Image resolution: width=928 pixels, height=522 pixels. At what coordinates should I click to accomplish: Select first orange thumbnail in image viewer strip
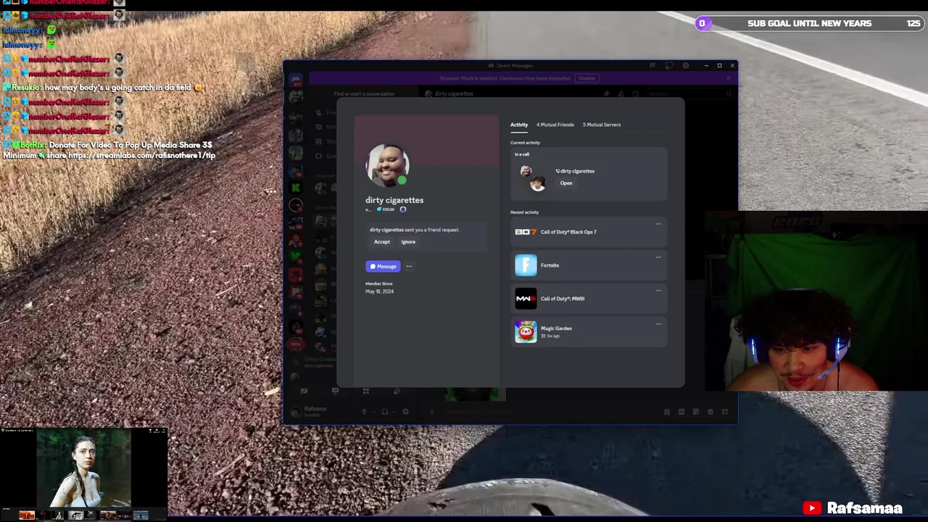(27, 515)
